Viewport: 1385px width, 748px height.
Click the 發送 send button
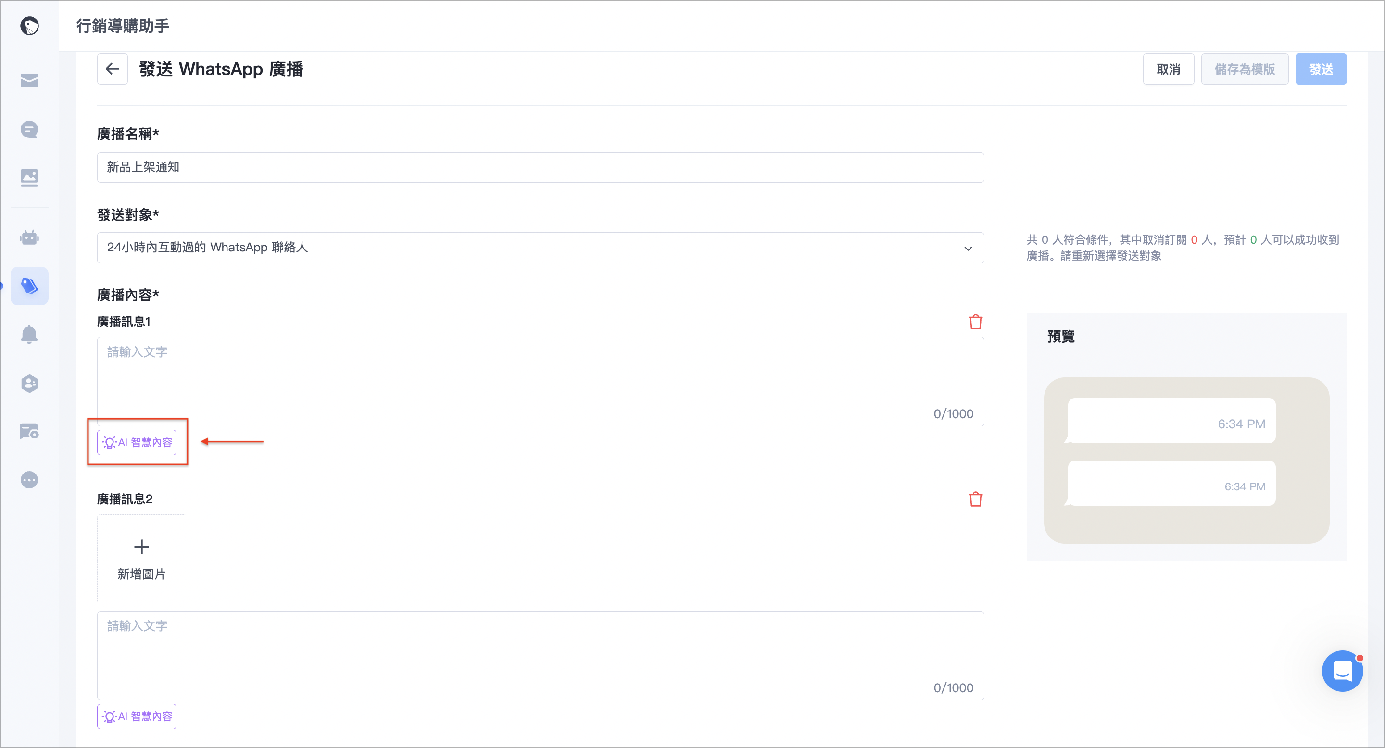point(1321,69)
